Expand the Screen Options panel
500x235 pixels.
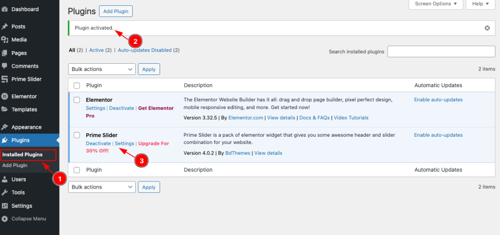[x=436, y=4]
